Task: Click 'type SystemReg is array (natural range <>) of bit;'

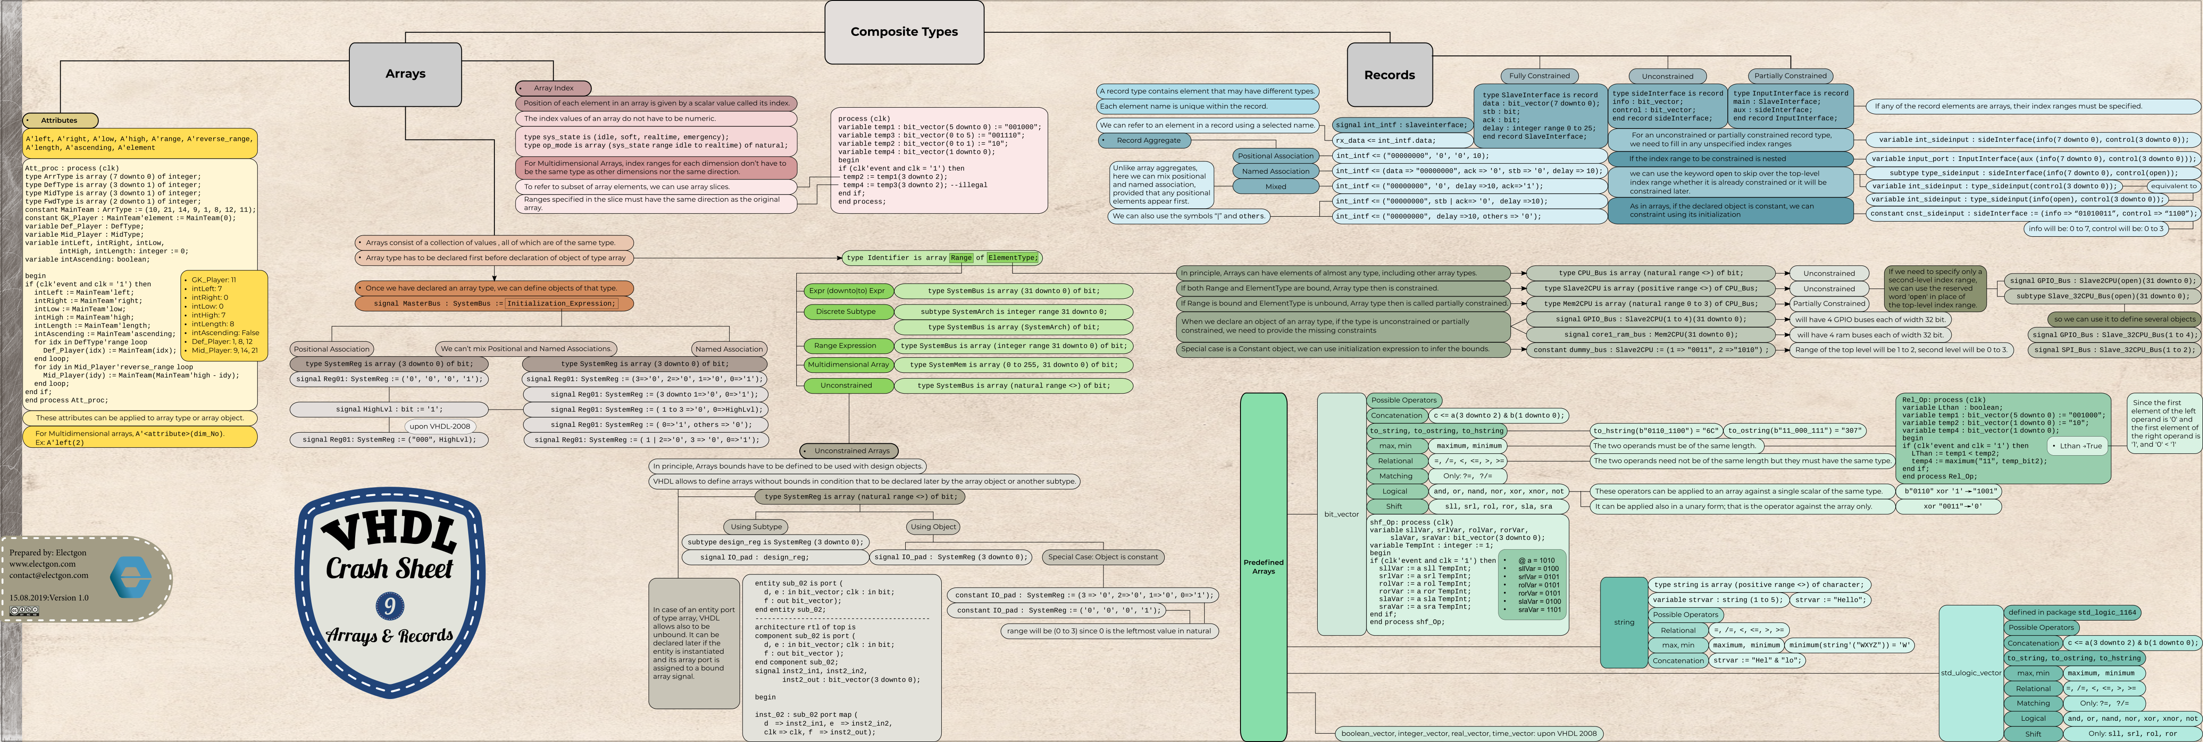Action: point(861,496)
